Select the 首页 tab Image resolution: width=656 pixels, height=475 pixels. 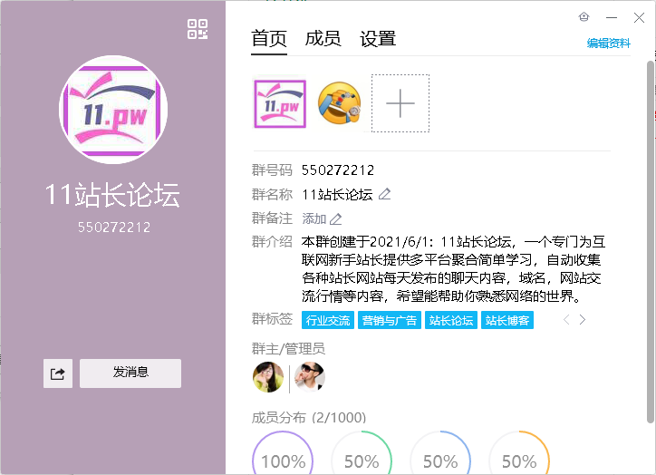269,38
